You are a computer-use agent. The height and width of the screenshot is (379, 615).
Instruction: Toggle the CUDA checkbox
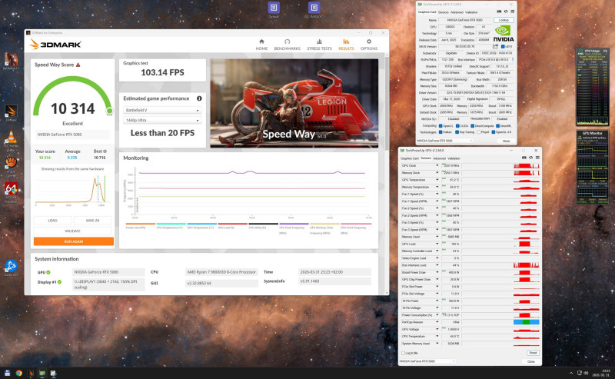click(x=457, y=126)
